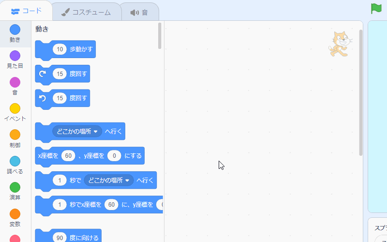Edit seconds value in 秒でx座標を block
The height and width of the screenshot is (242, 387).
pyautogui.click(x=60, y=205)
